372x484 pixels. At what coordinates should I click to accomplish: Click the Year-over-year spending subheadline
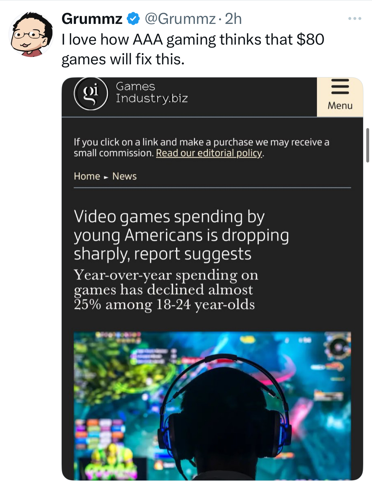pos(166,290)
